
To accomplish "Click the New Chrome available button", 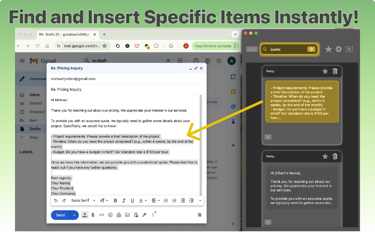I will coord(215,46).
